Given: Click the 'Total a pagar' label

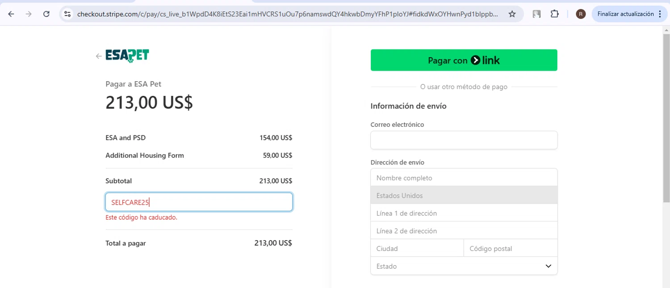Looking at the screenshot, I should tap(126, 243).
